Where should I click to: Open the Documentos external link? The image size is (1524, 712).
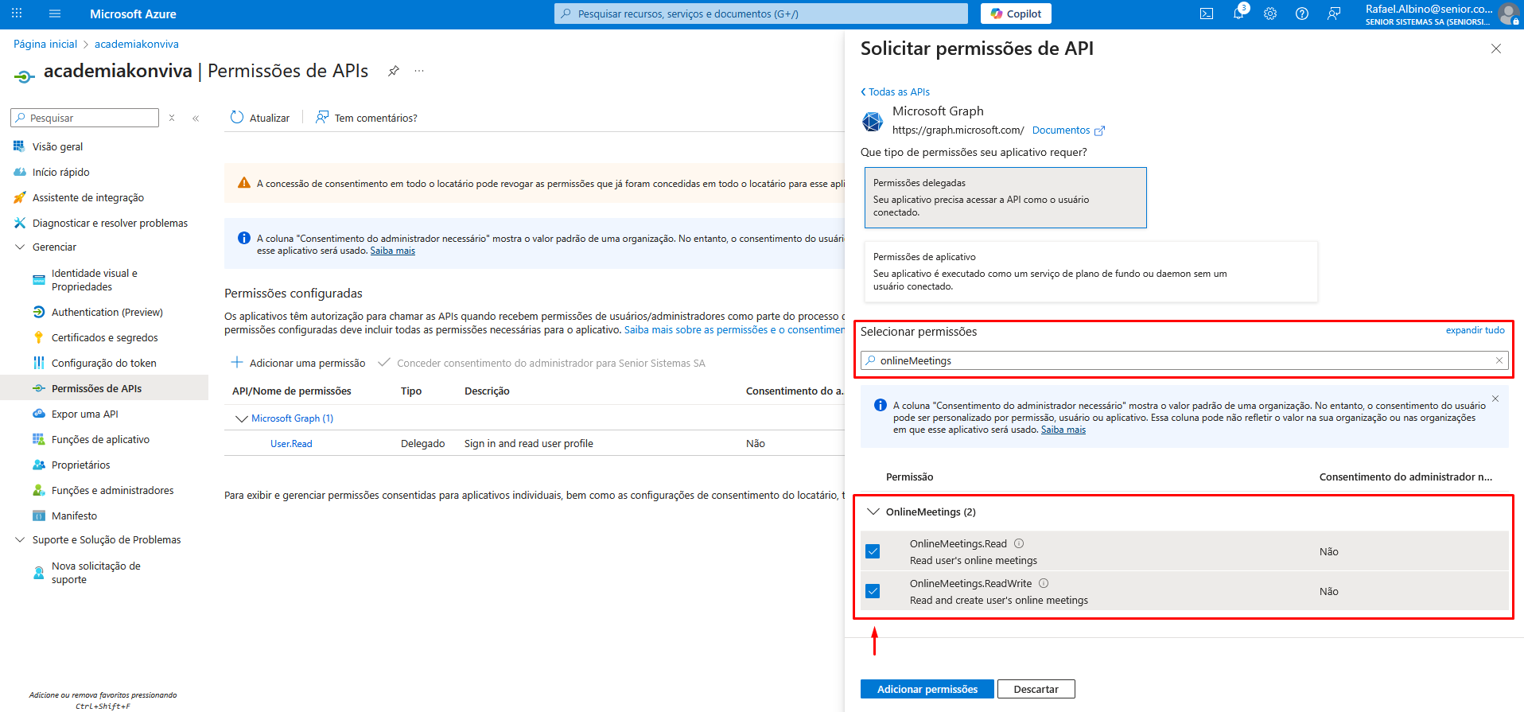tap(1068, 130)
